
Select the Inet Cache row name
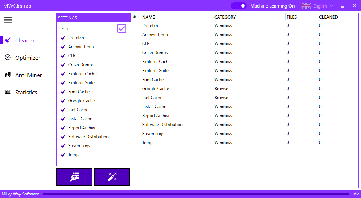[x=152, y=98]
